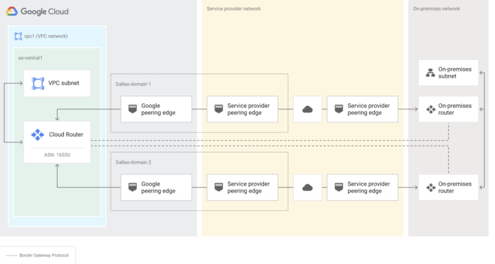
Task: Click Google peering edge icon in Dallas-domain 1
Action: click(x=133, y=109)
